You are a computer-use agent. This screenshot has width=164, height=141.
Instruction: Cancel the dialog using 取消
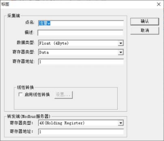pos(145,31)
